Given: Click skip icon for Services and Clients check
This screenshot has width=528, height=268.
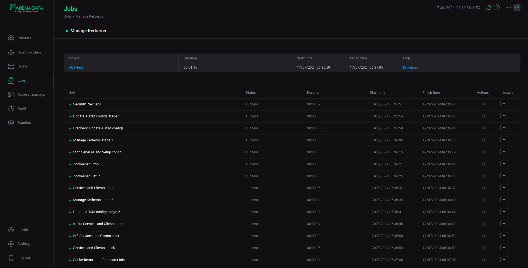Looking at the screenshot, I should 483,248.
